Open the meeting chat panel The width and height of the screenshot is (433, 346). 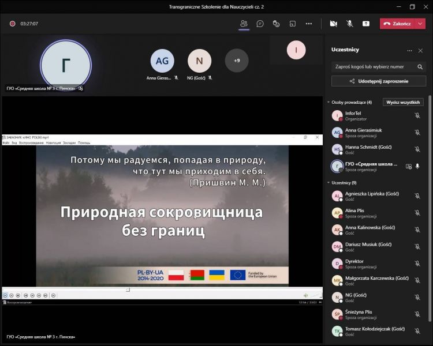[260, 24]
